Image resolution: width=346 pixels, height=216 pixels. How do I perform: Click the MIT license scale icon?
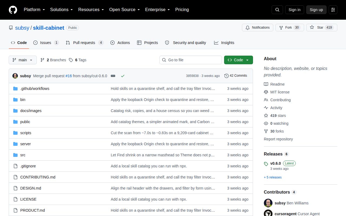(x=266, y=92)
